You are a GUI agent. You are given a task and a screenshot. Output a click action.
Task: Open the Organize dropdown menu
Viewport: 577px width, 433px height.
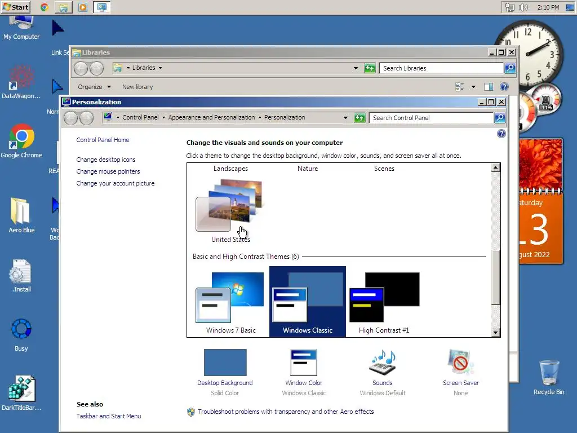[94, 87]
